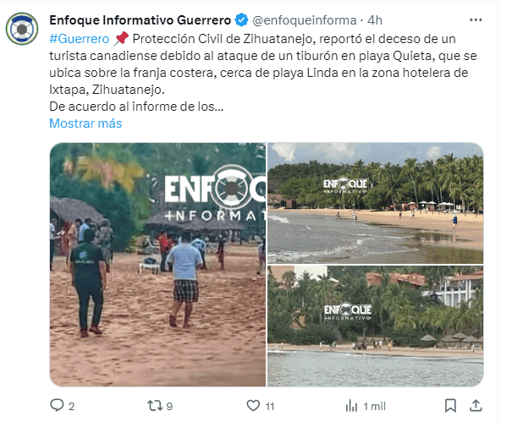Click the 1 mil views count
The image size is (512, 422).
375,406
